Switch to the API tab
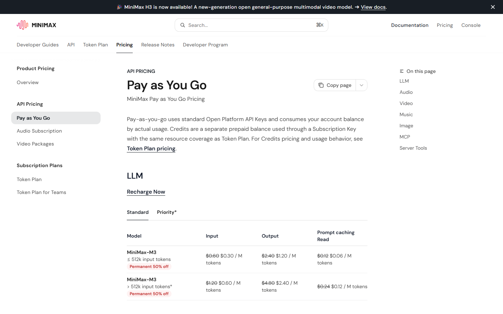Screen dimensions: 503x314 [x=71, y=45]
